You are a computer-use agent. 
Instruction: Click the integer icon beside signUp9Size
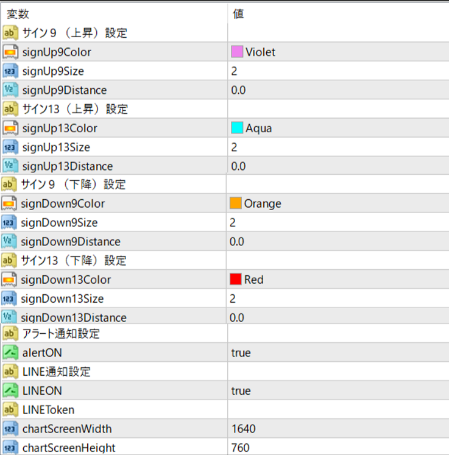(x=10, y=71)
